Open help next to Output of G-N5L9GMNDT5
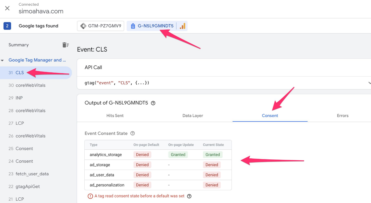Screen dimensions: 371x203 pos(153,103)
